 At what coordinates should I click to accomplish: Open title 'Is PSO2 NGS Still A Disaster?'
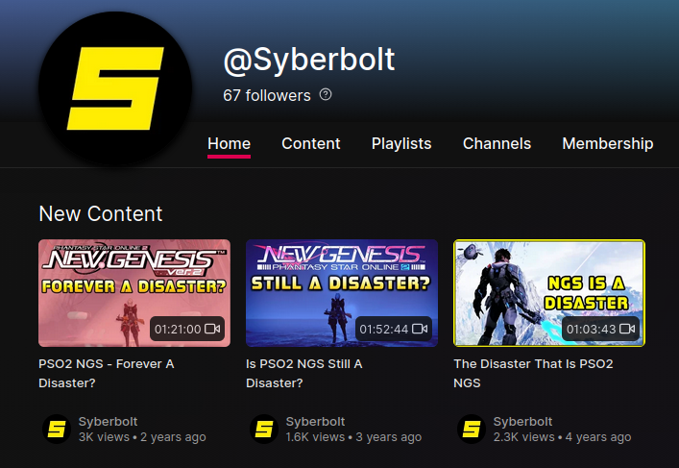point(304,373)
